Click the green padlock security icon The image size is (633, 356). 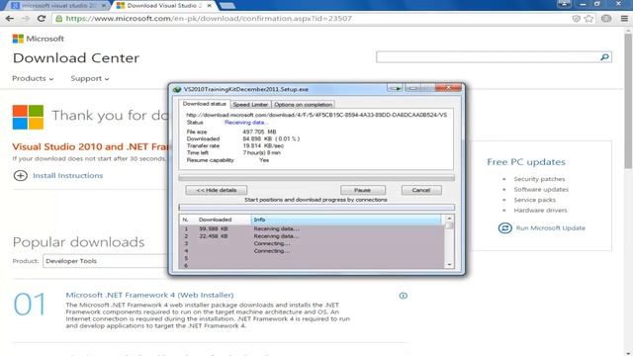click(x=59, y=19)
